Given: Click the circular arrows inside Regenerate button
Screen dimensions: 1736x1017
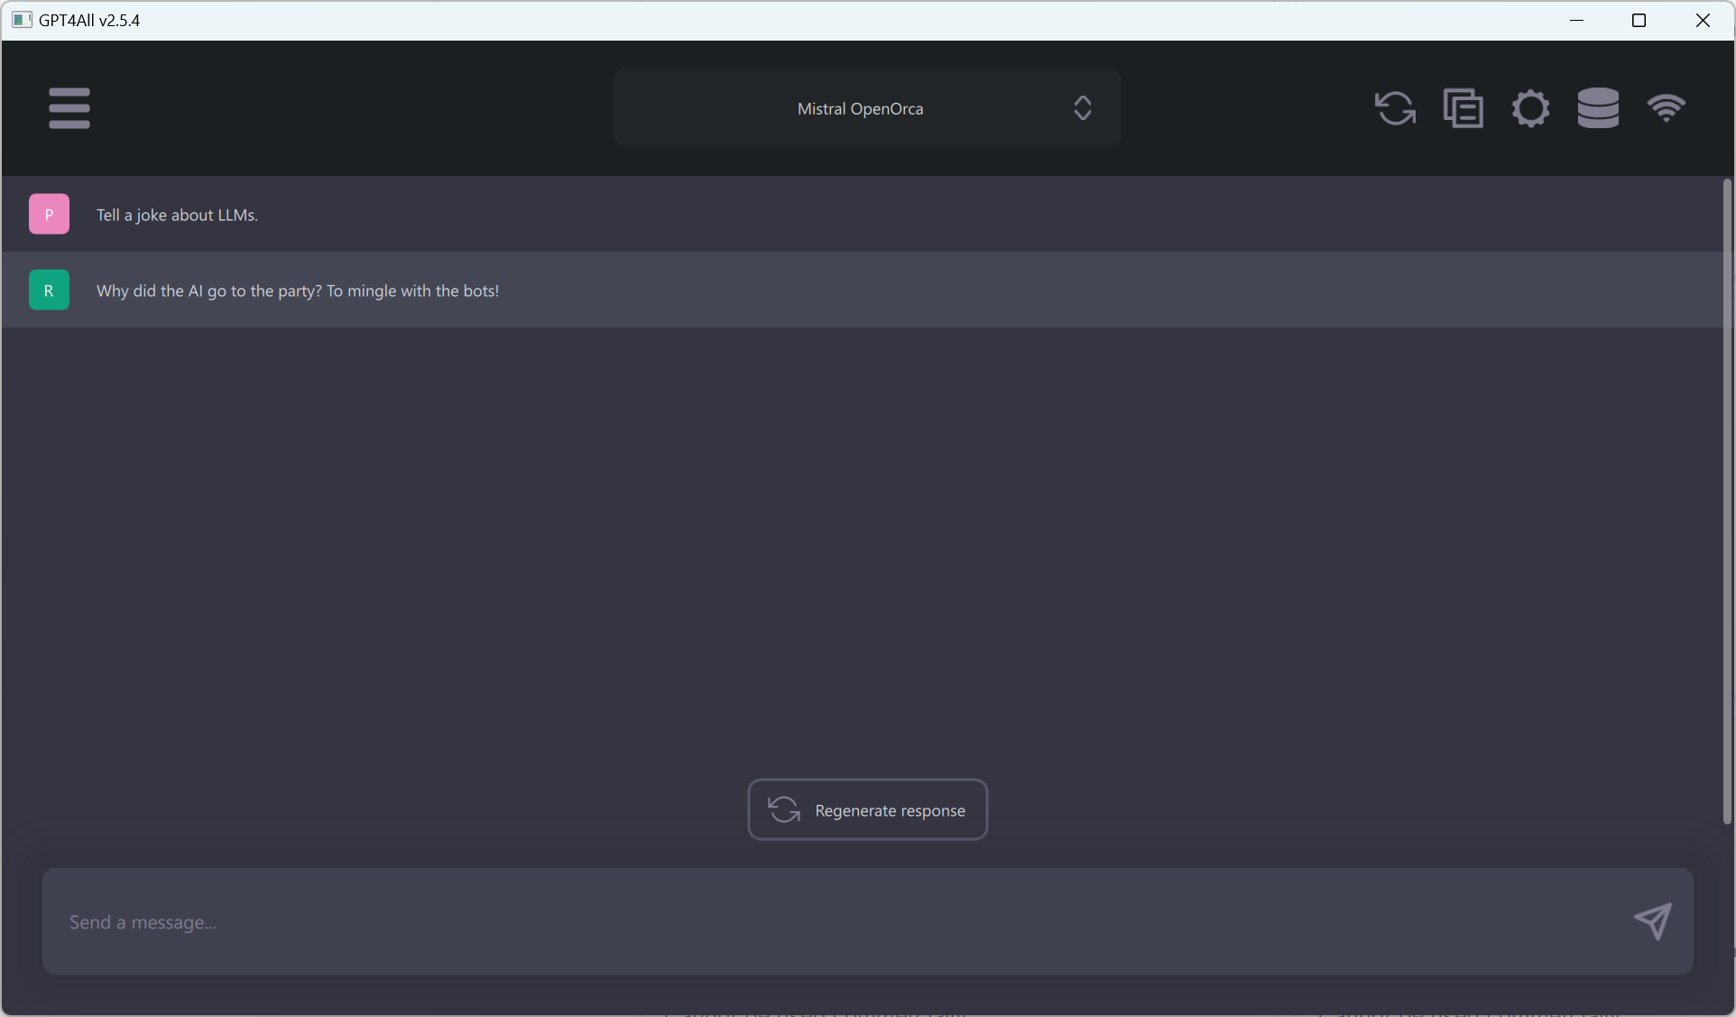Looking at the screenshot, I should tap(784, 809).
